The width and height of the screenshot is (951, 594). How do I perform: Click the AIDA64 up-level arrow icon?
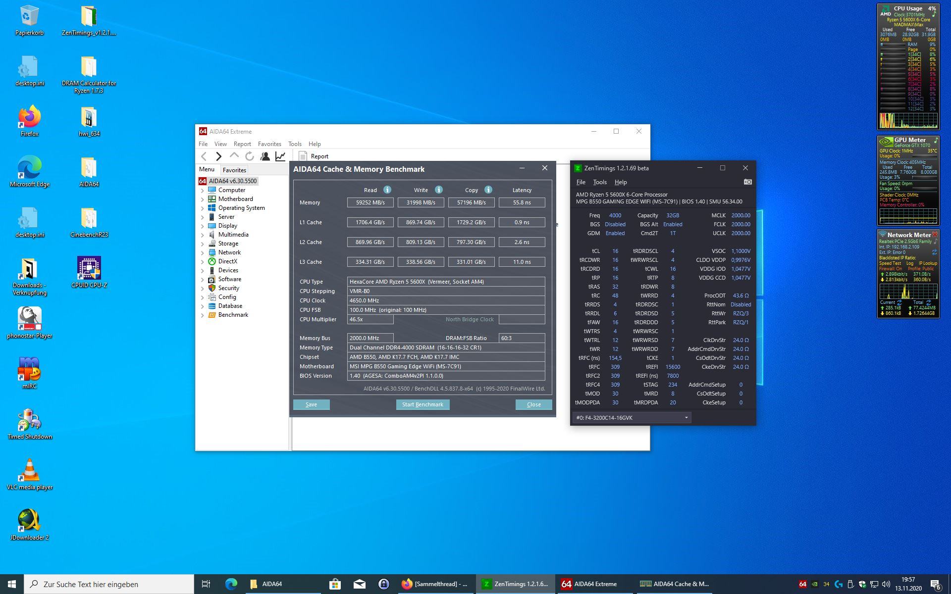click(234, 156)
